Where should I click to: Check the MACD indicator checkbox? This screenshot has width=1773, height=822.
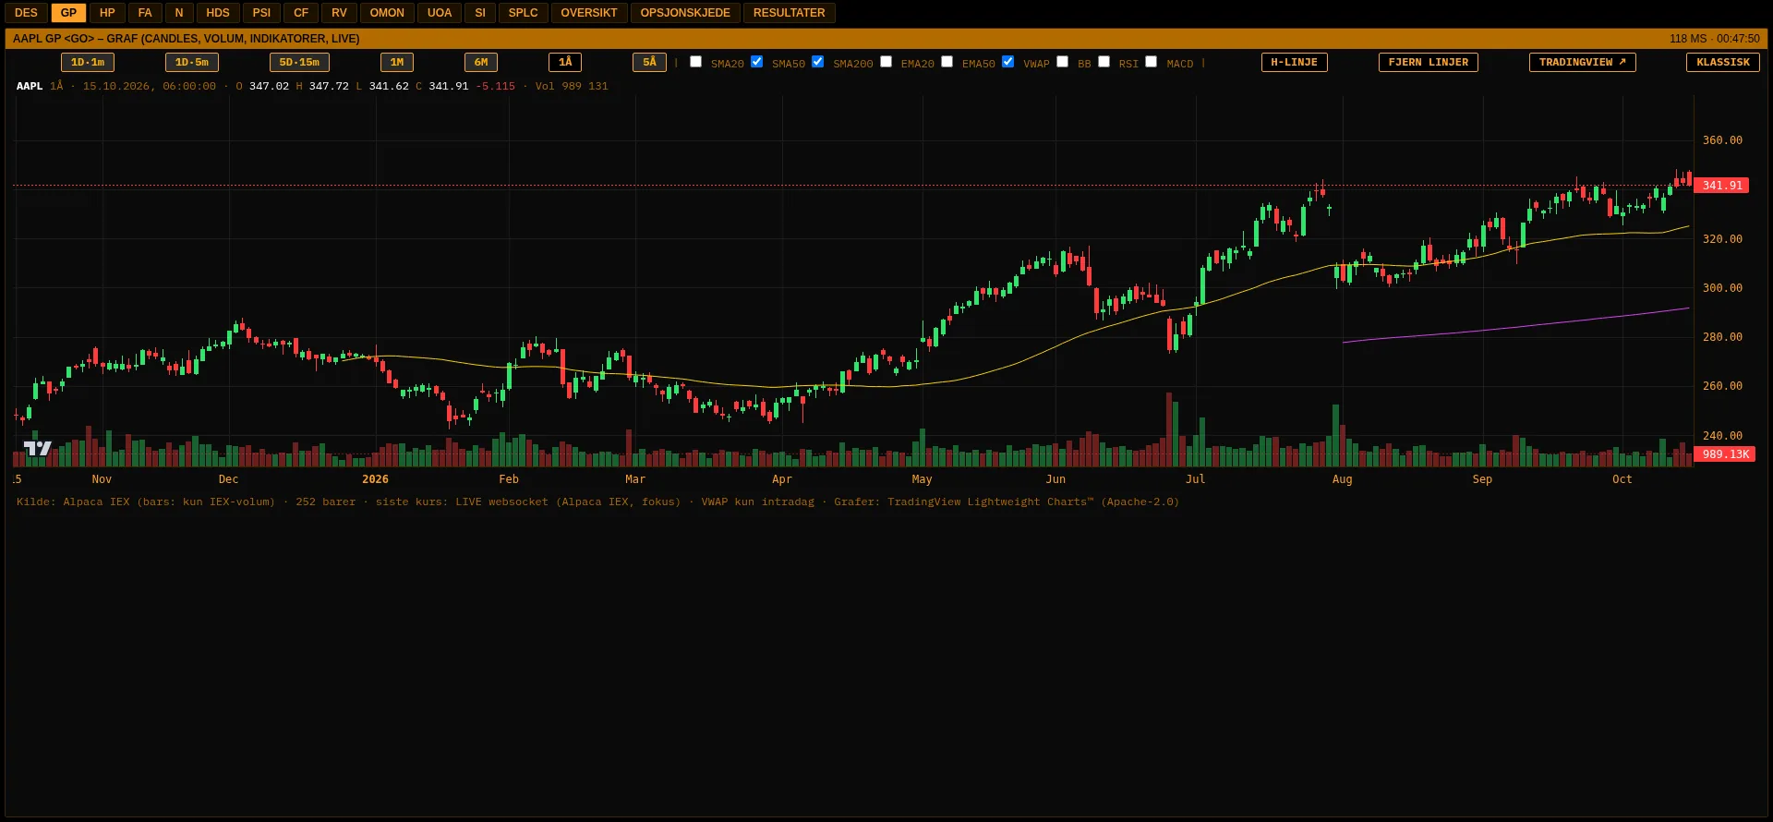[x=1151, y=62]
